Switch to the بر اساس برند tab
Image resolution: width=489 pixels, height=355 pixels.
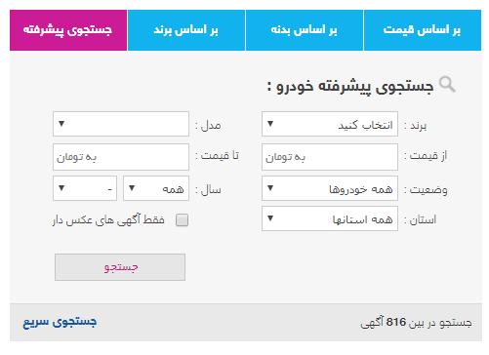pos(186,30)
